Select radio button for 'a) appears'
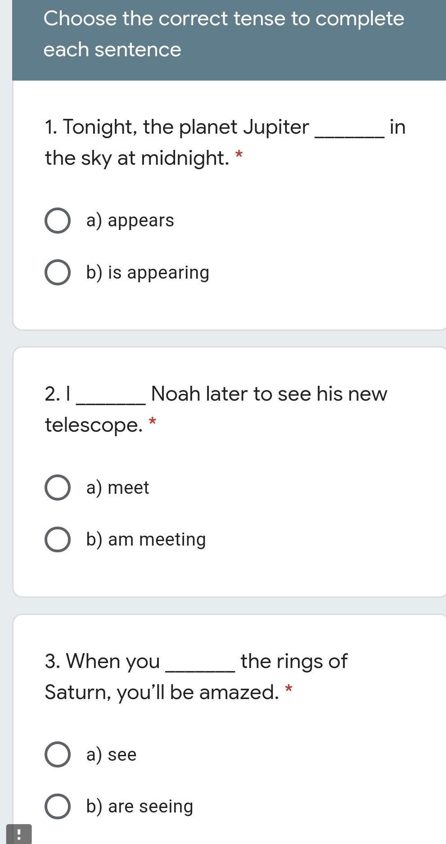The height and width of the screenshot is (844, 446). click(58, 221)
